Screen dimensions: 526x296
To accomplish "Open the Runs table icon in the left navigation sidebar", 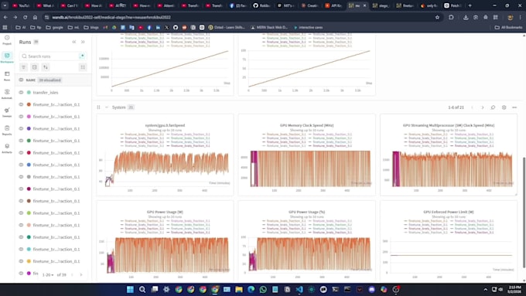I will pyautogui.click(x=7, y=76).
